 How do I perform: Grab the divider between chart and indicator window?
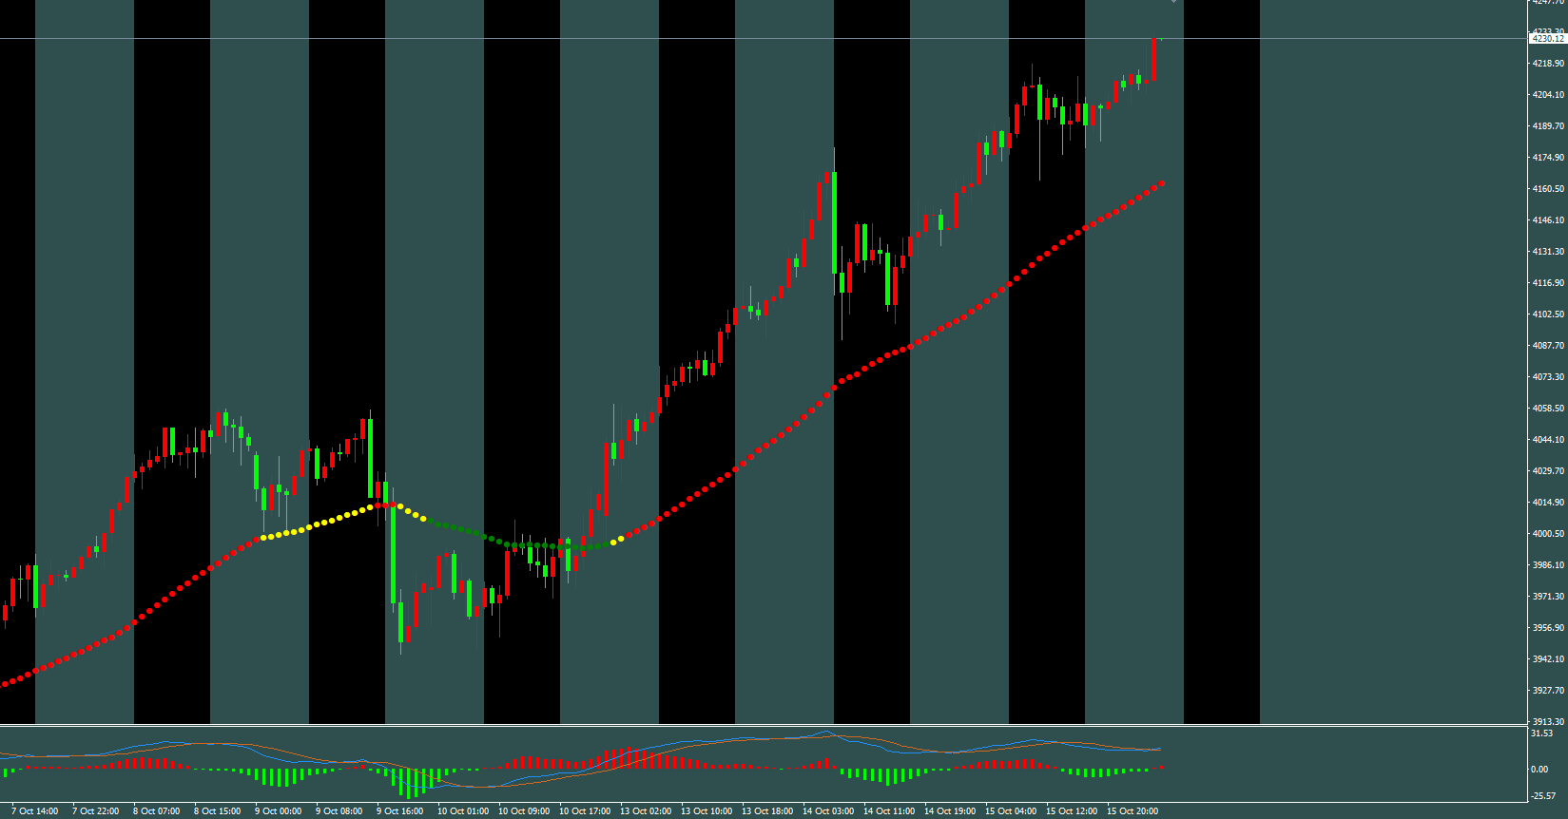[x=761, y=726]
